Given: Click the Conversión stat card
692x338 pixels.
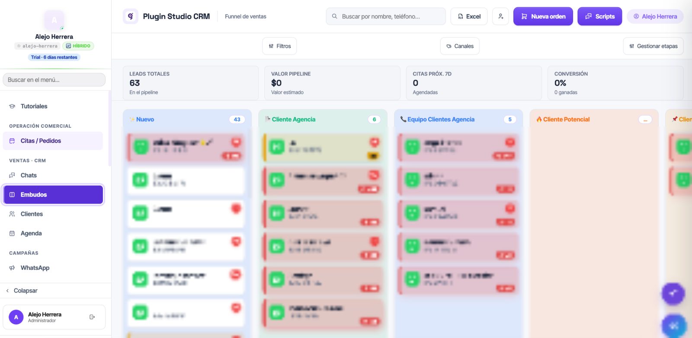Looking at the screenshot, I should point(615,83).
